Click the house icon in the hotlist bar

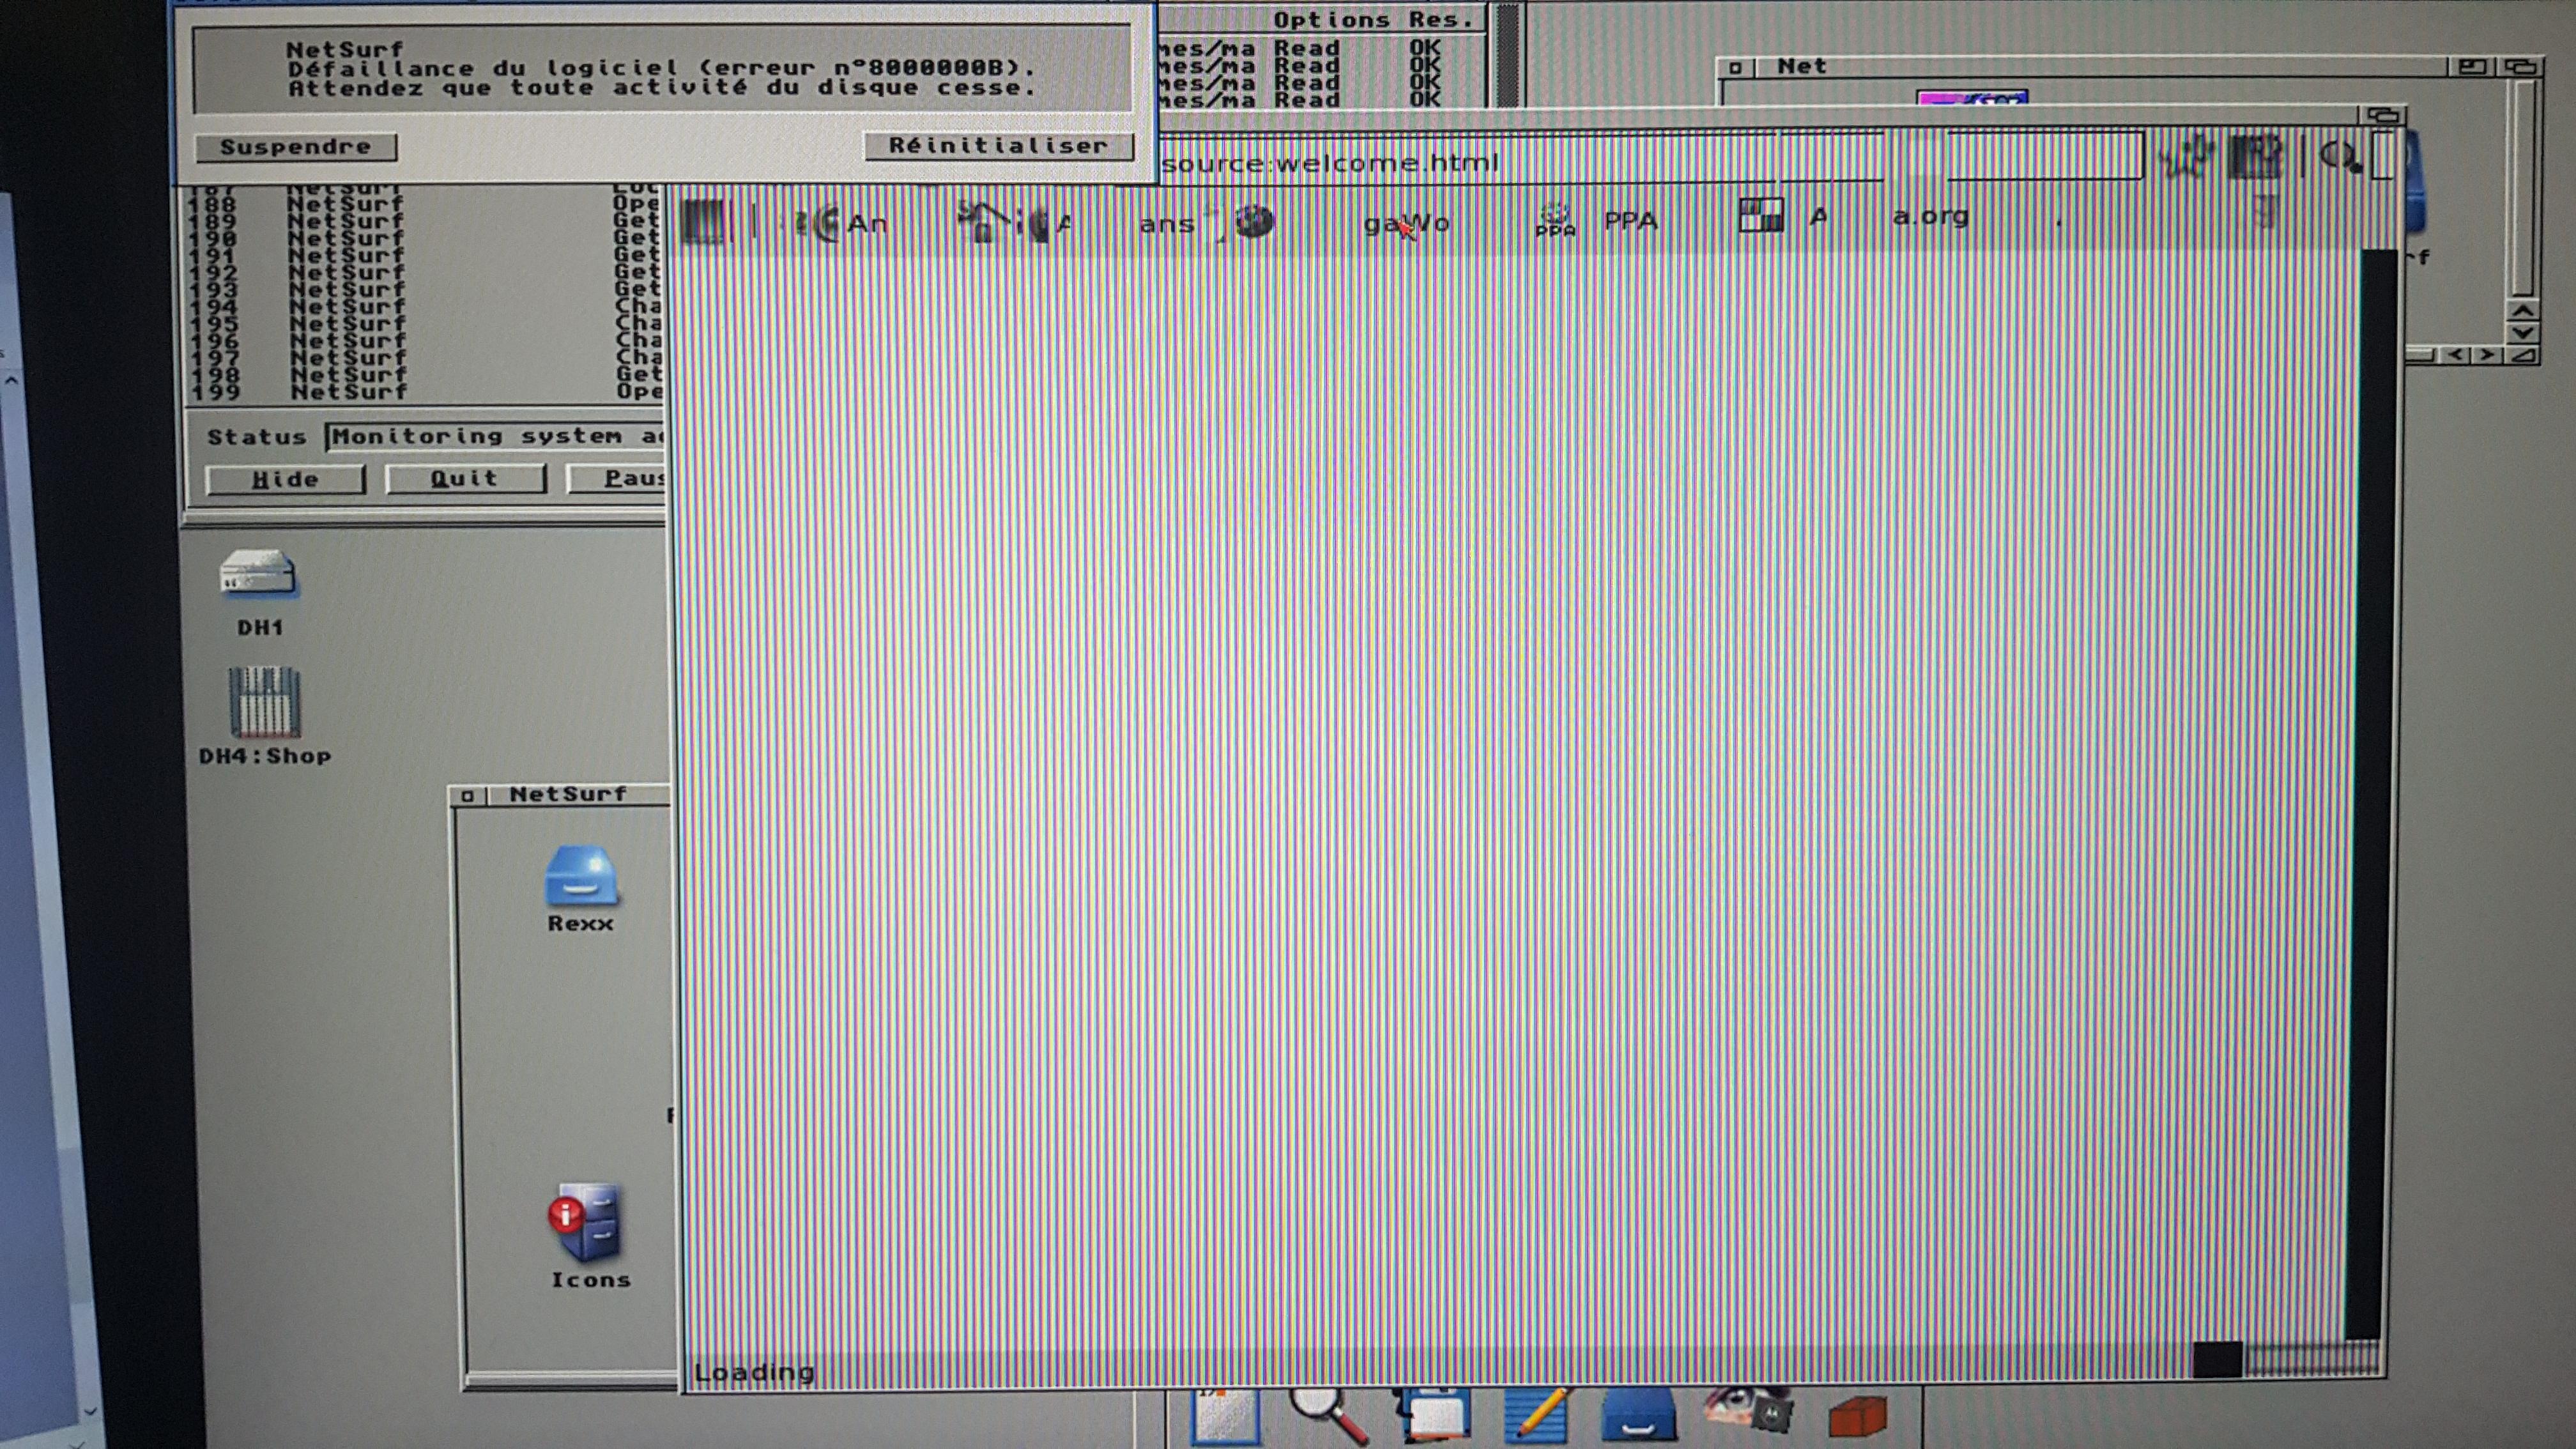[x=981, y=221]
